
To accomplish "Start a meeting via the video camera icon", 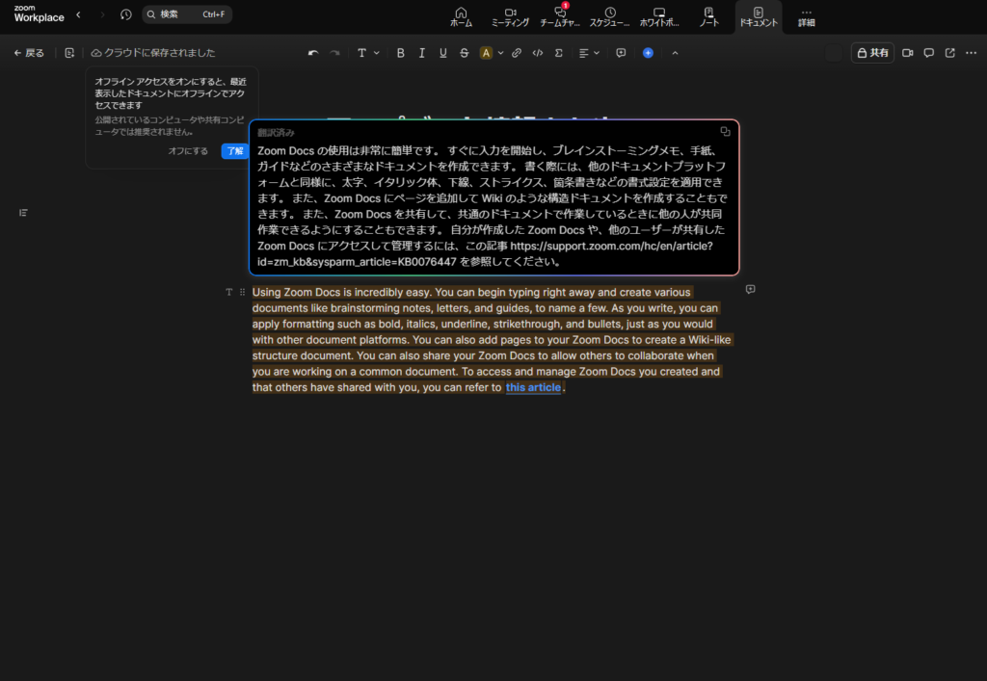I will [907, 53].
